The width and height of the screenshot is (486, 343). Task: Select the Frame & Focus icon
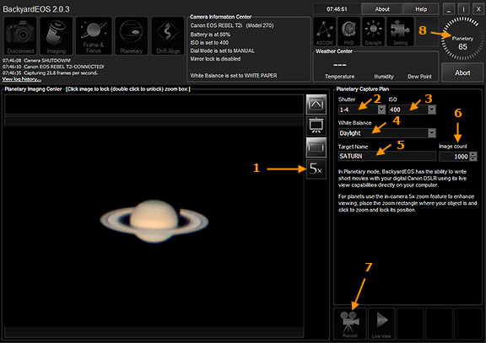(x=94, y=36)
